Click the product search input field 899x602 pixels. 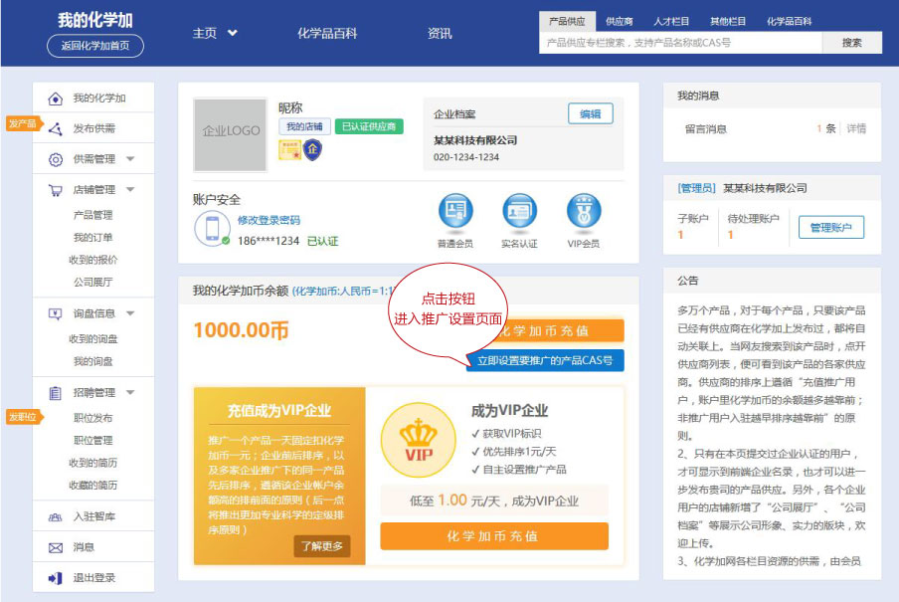pyautogui.click(x=679, y=43)
